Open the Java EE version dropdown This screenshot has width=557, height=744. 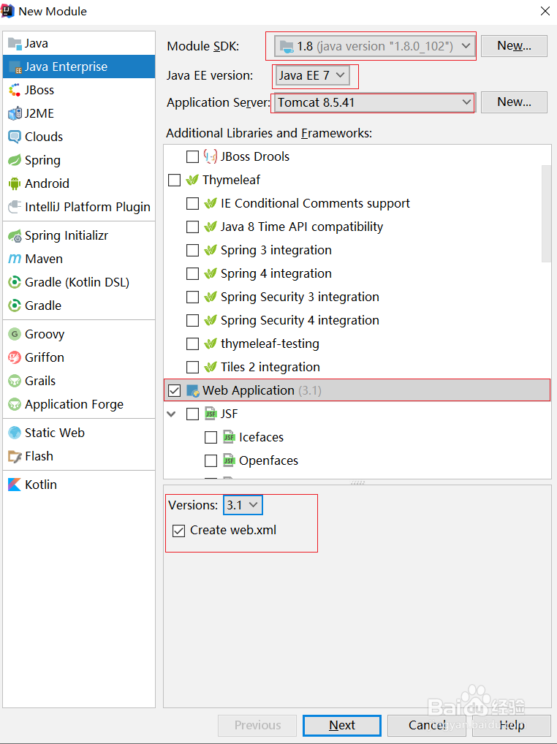click(313, 75)
